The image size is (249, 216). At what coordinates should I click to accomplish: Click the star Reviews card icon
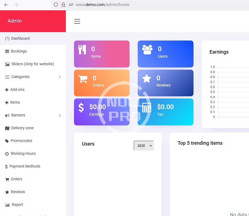(x=147, y=79)
